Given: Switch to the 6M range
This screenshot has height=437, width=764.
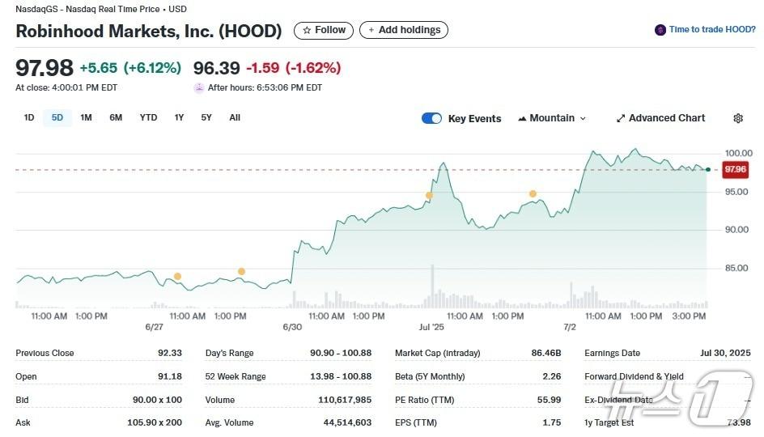Looking at the screenshot, I should [x=116, y=117].
